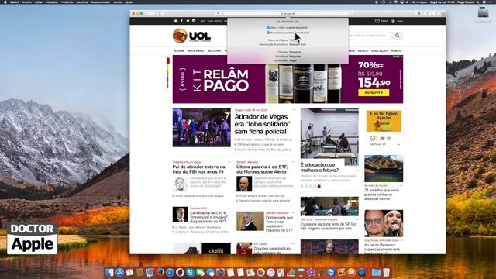Image resolution: width=496 pixels, height=279 pixels.
Task: Click the Share button in Safari toolbar
Action: pos(428,14)
